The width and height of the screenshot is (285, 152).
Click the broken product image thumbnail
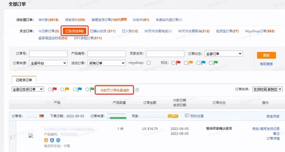click(x=31, y=136)
